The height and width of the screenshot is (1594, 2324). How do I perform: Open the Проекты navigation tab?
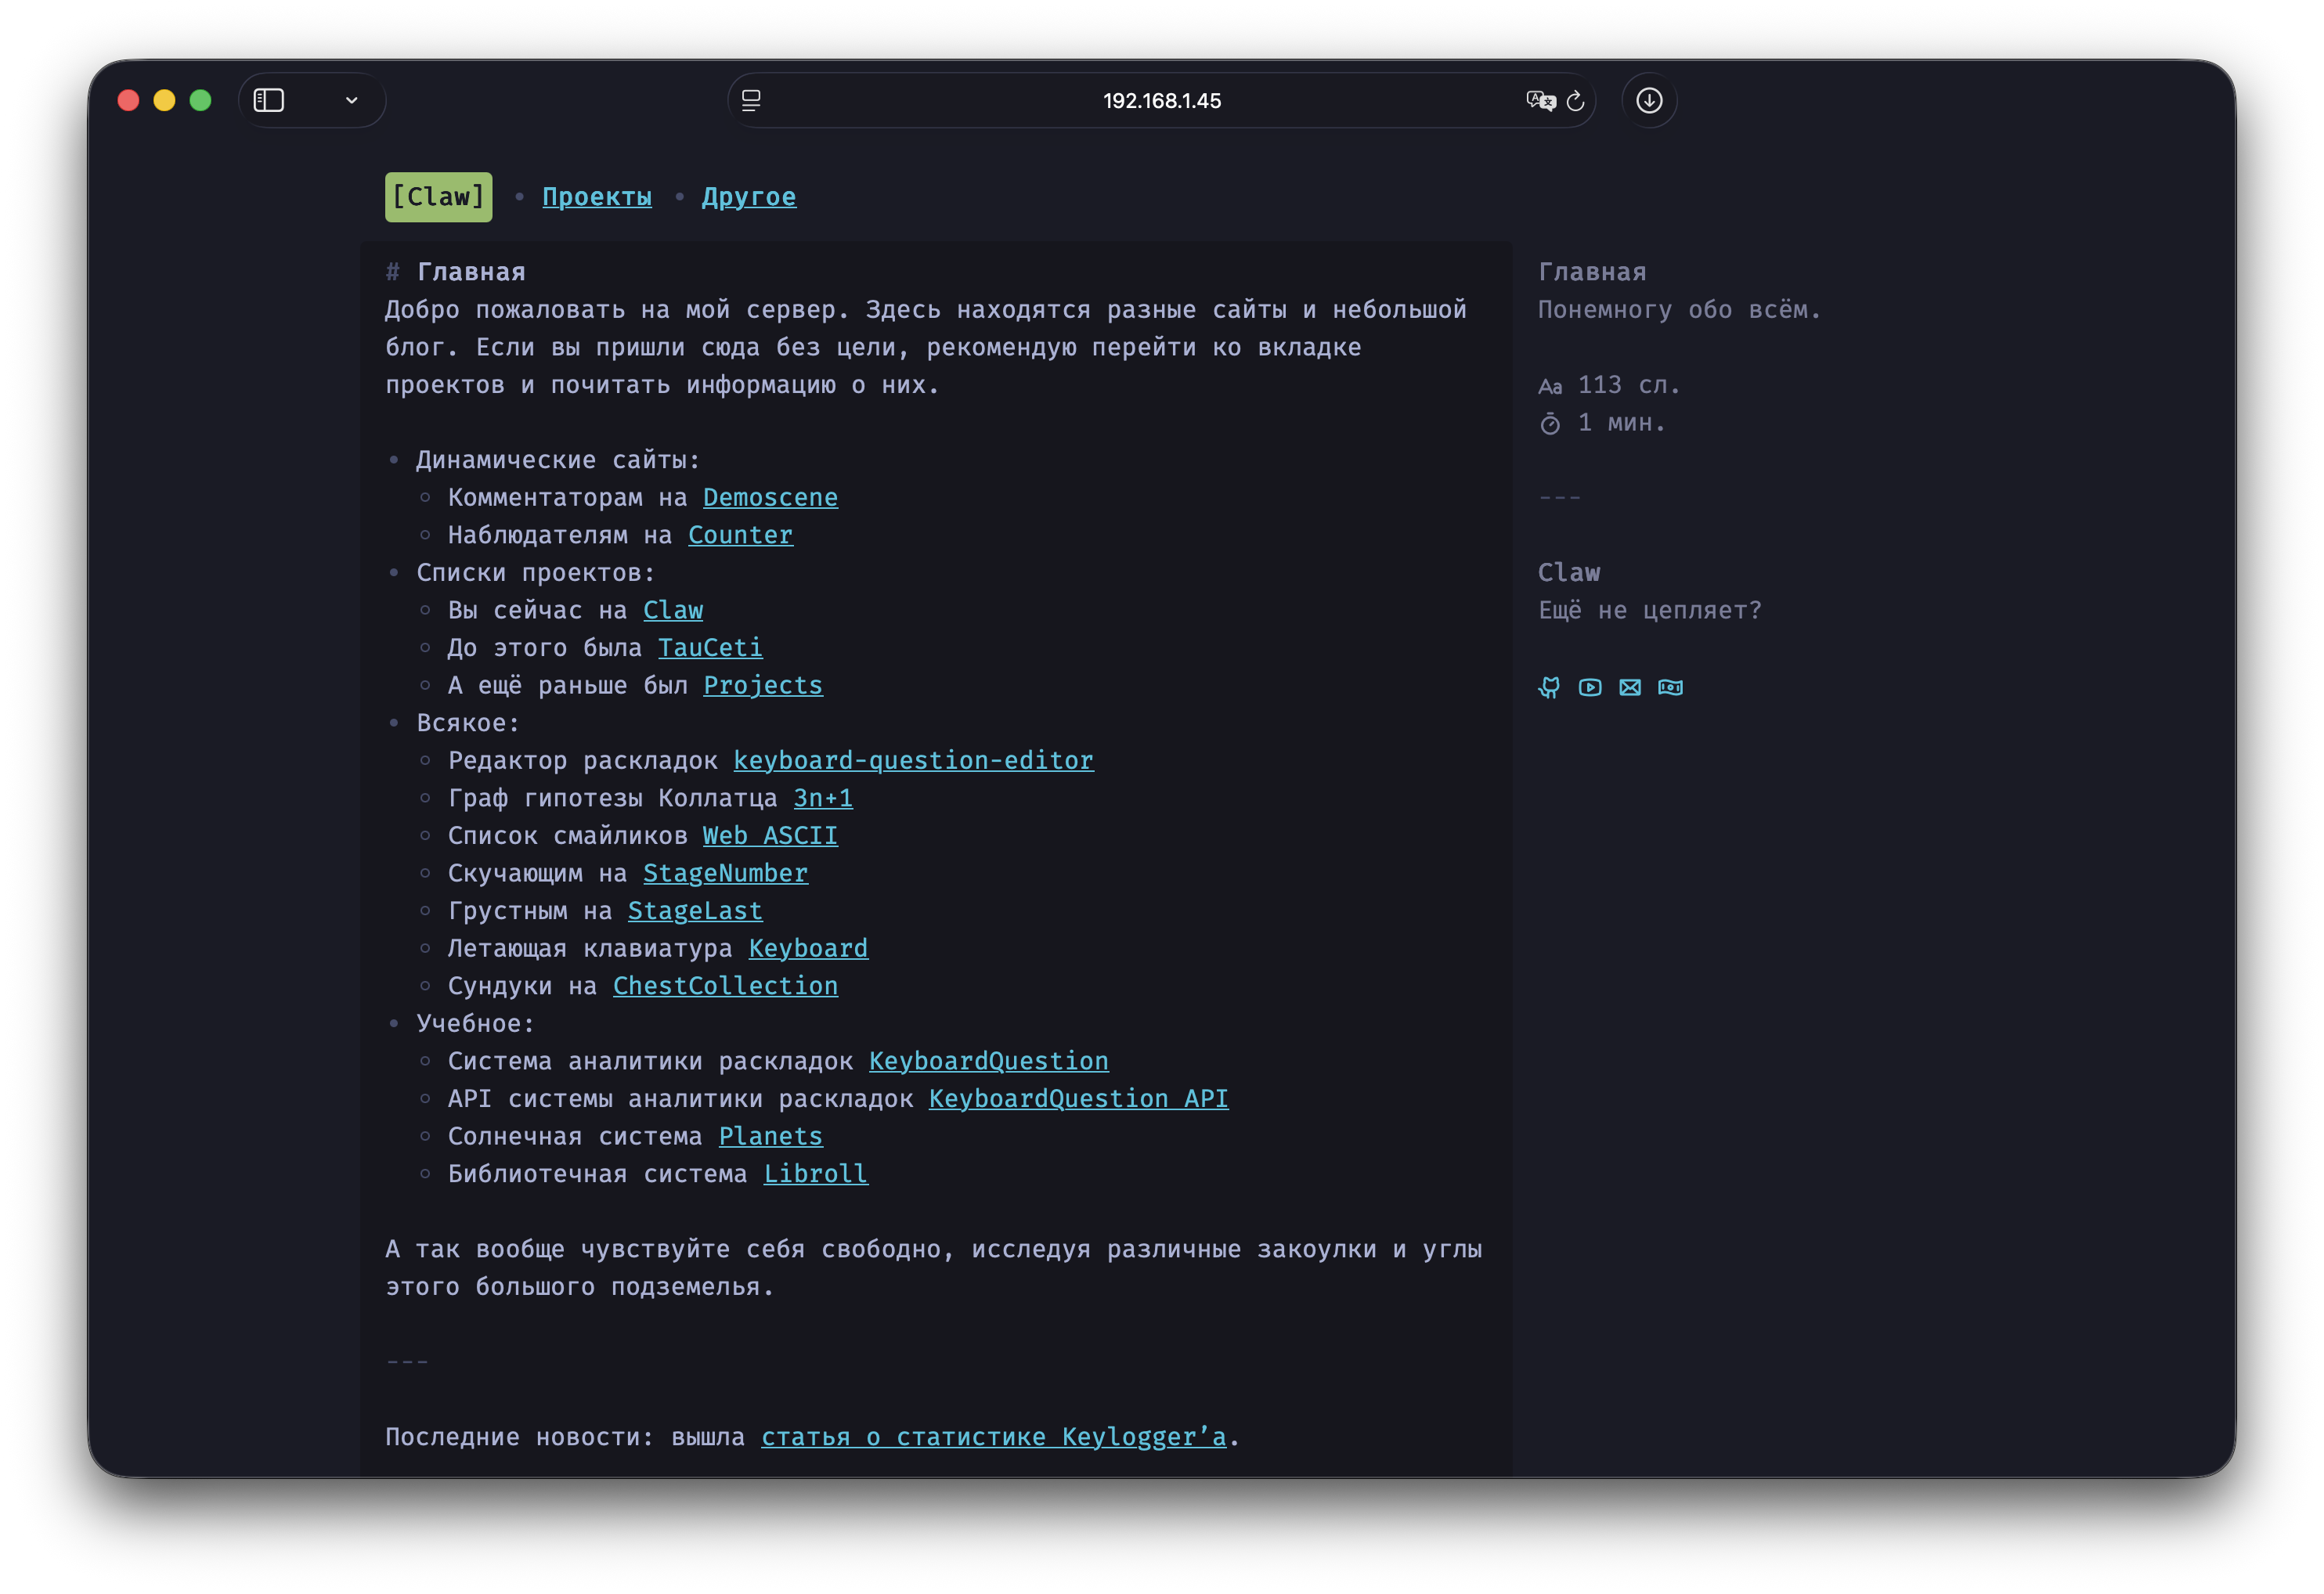tap(597, 197)
